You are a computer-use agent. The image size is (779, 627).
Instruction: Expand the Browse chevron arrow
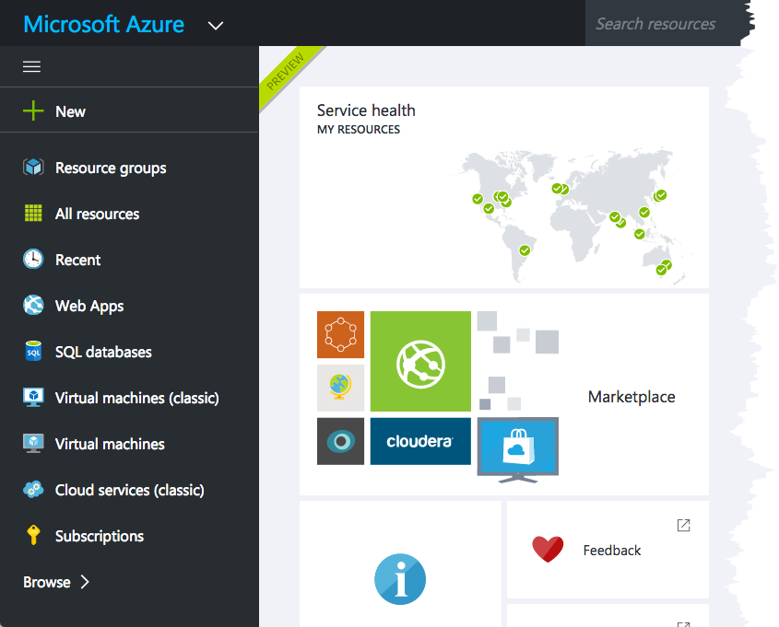(x=85, y=581)
